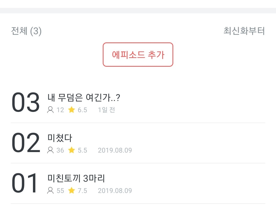Select the 전체 (3) episode count label

[26, 31]
